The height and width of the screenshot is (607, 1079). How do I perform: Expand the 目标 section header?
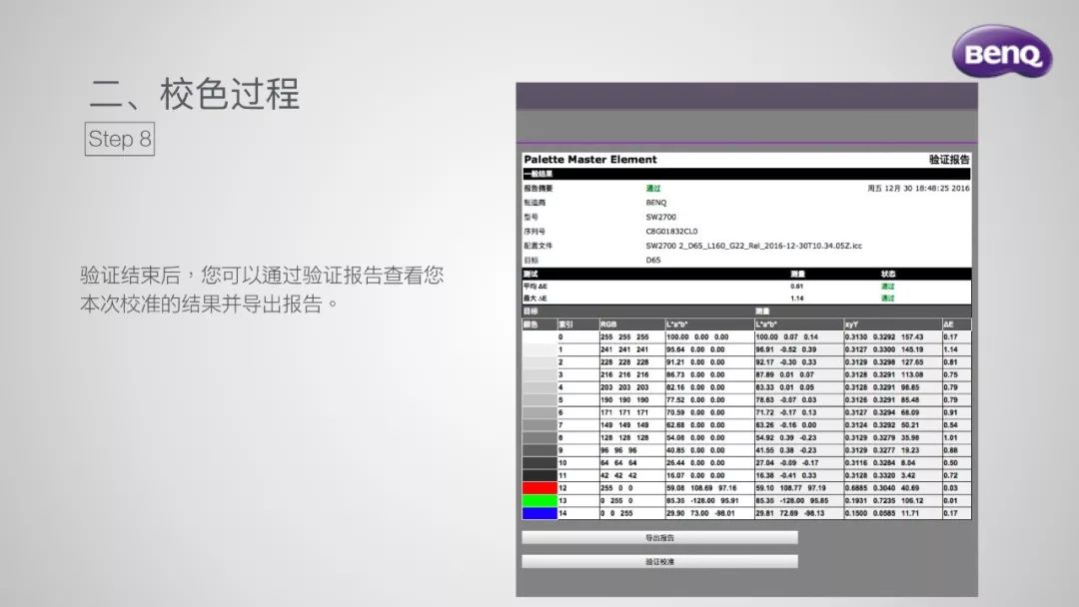coord(530,311)
